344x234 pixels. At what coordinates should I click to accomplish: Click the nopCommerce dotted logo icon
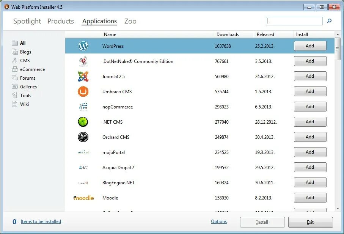[x=83, y=107]
